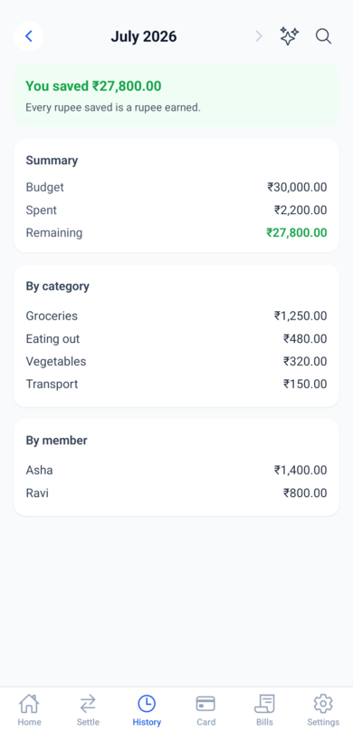Open the Eating out category row
The width and height of the screenshot is (353, 732).
pos(176,339)
